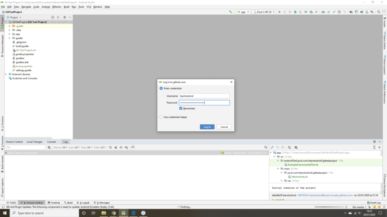Open Git history with the clock icon
Image resolution: width=387 pixels, height=217 pixels.
pyautogui.click(x=339, y=12)
